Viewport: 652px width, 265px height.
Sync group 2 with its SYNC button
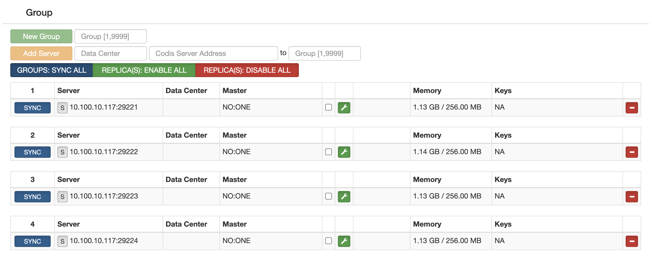tap(32, 152)
